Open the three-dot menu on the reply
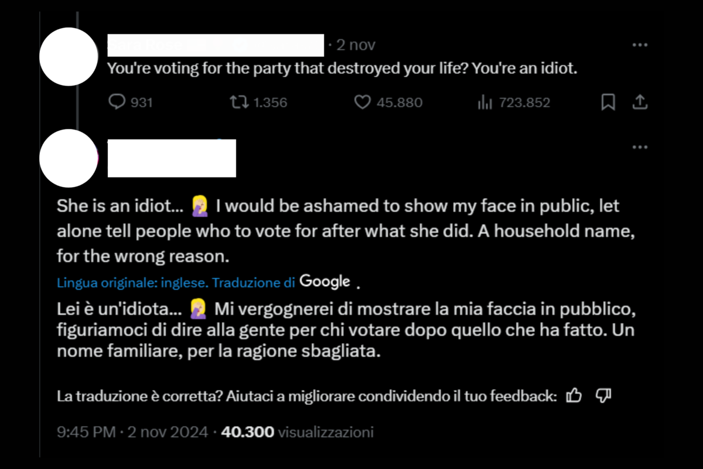 tap(640, 147)
